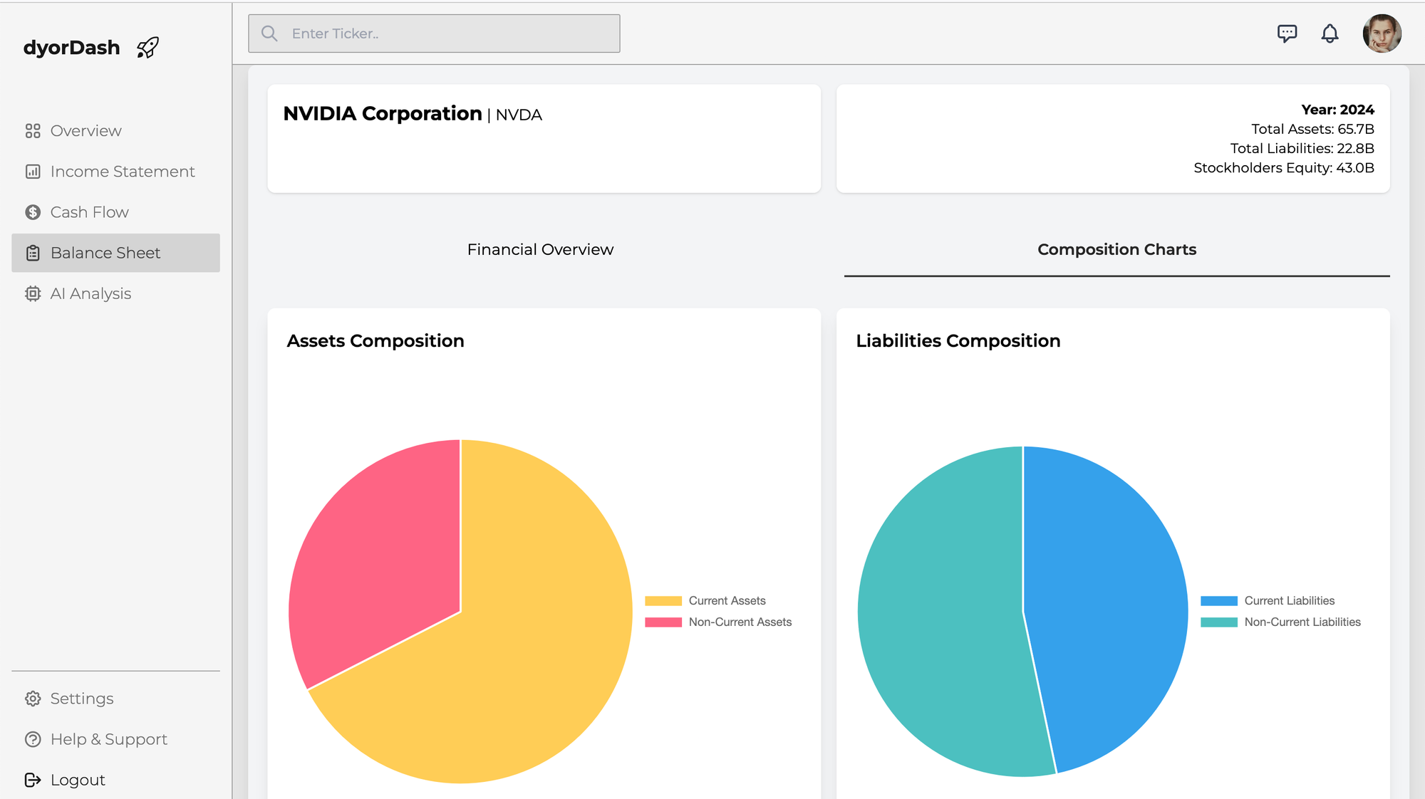Click the Non-Current Assets legend label
Viewport: 1425px width, 799px height.
click(740, 622)
